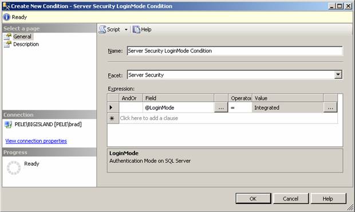The width and height of the screenshot is (355, 212).
Task: Click here to add a clause
Action: (x=149, y=118)
